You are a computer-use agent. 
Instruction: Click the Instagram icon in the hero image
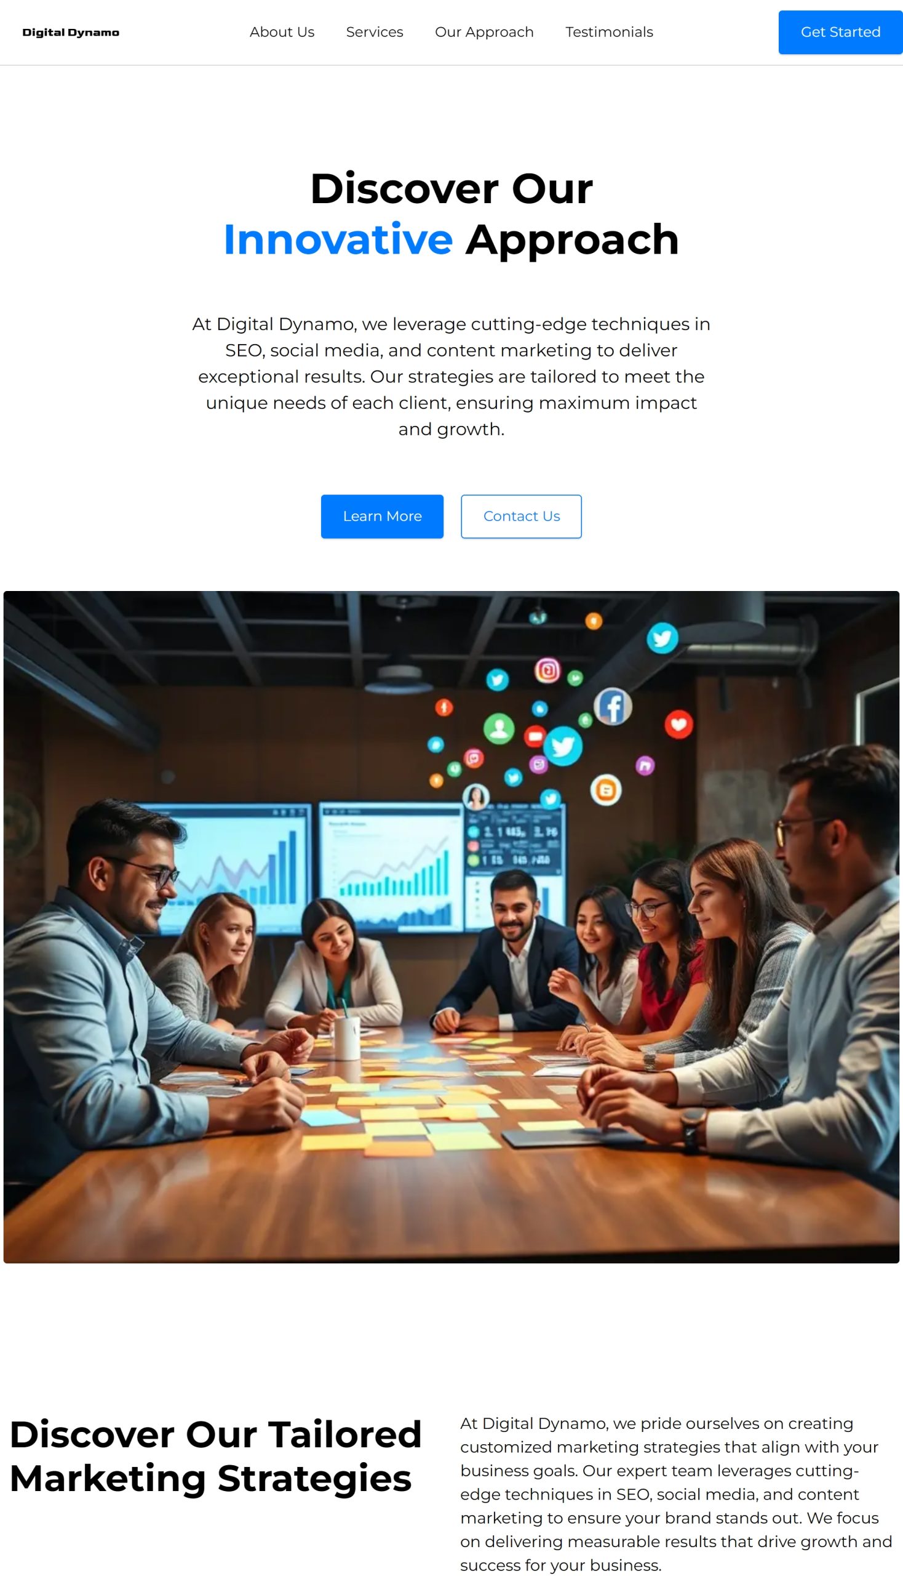[x=547, y=670]
